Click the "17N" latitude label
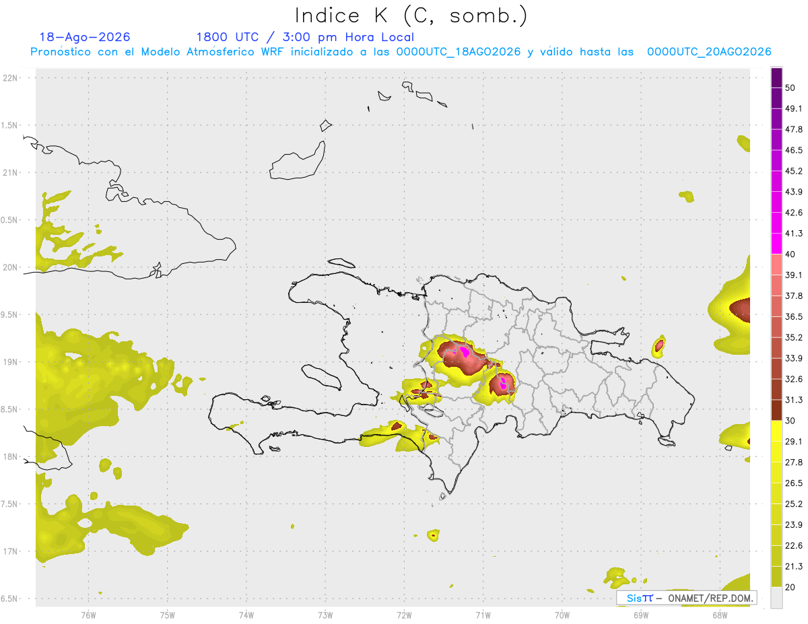 click(10, 551)
